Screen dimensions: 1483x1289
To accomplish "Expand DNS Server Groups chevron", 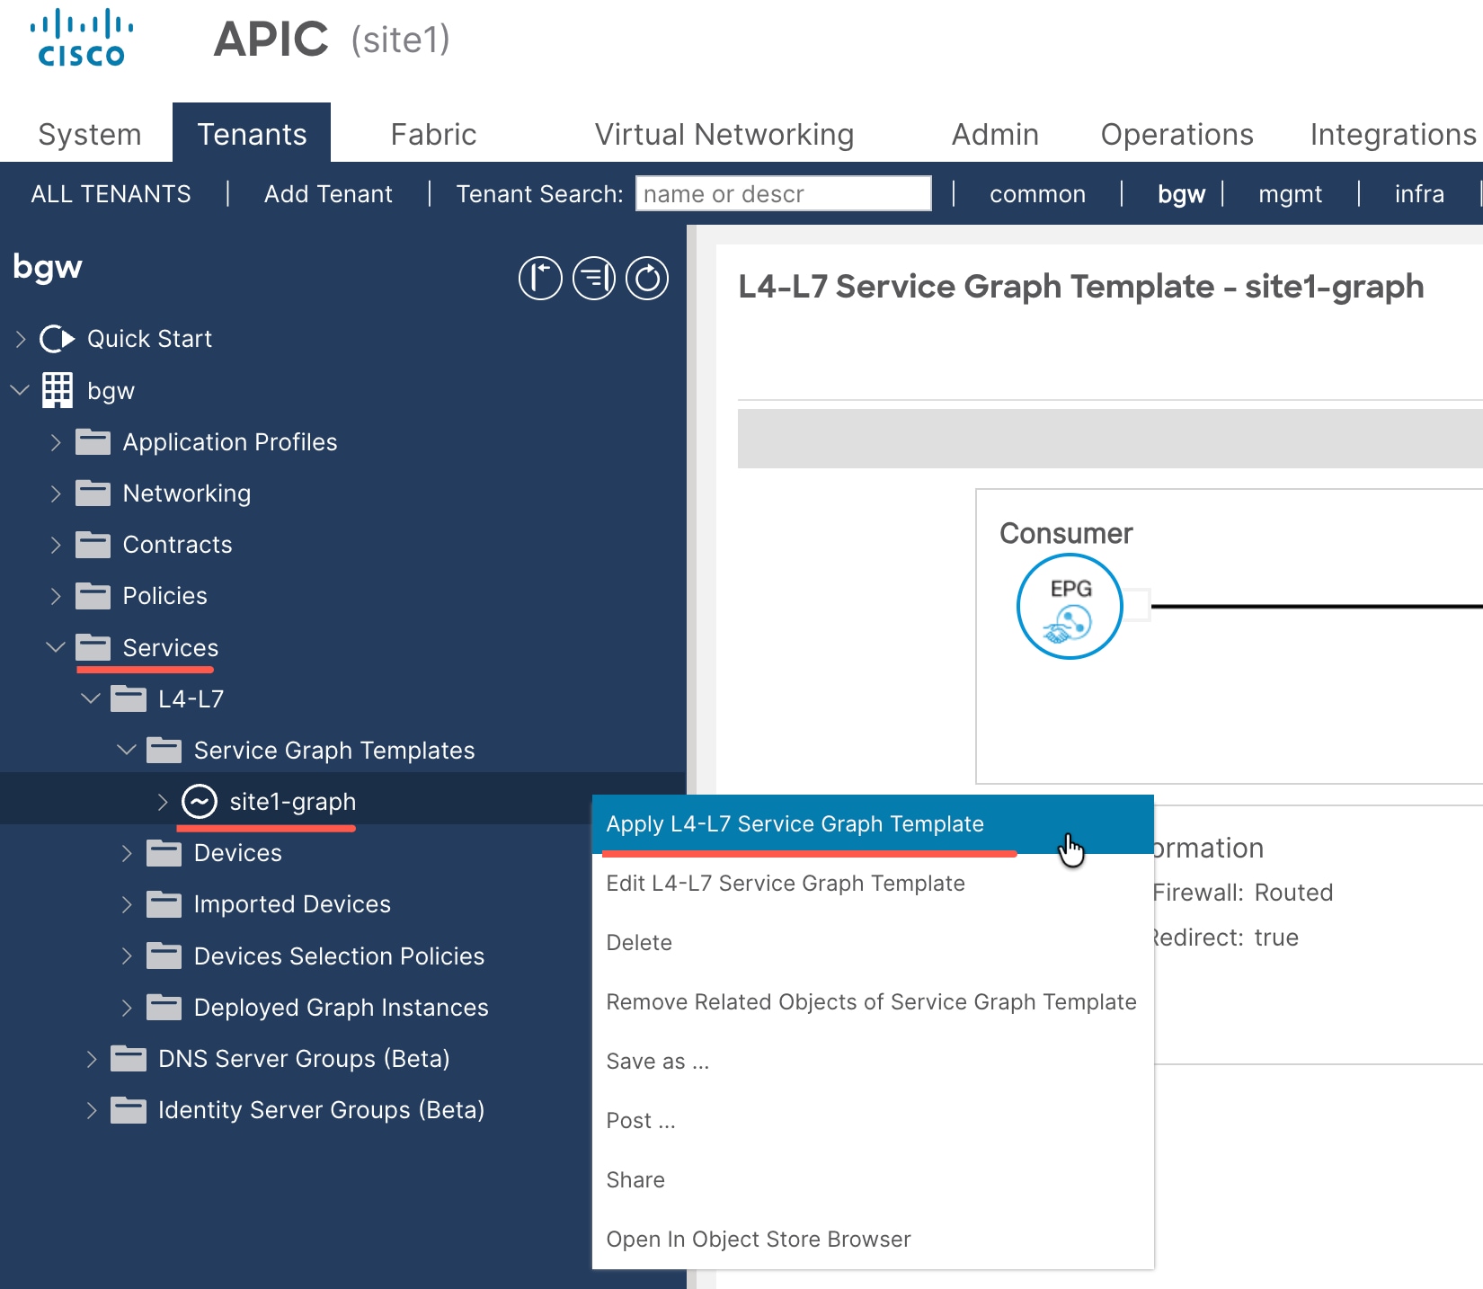I will 92,1059.
